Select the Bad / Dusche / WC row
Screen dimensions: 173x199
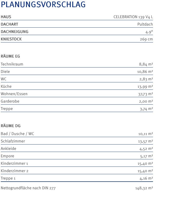click(x=77, y=134)
